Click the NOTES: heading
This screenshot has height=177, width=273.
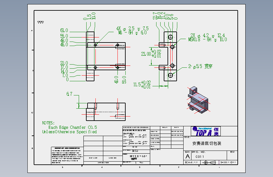[x=48, y=123]
